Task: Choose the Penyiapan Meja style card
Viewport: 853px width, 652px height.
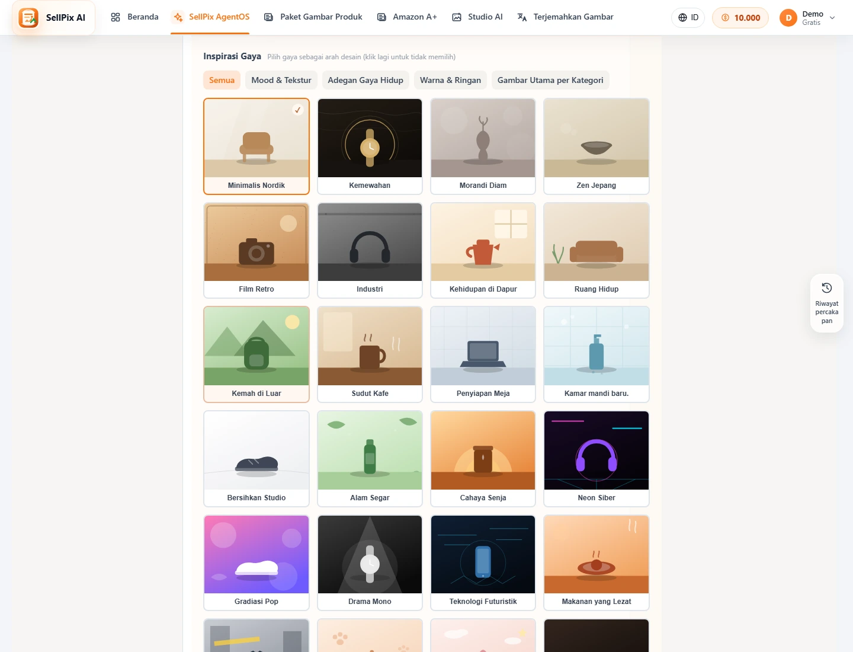Action: click(x=483, y=354)
